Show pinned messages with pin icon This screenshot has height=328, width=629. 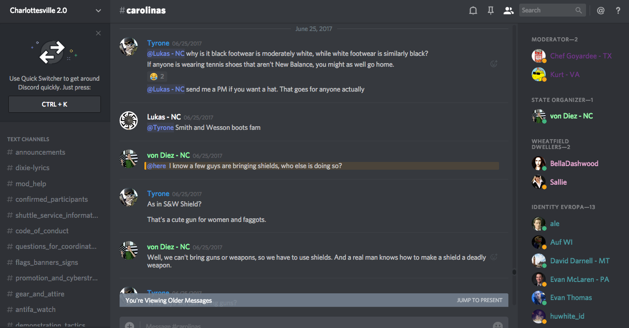(491, 10)
